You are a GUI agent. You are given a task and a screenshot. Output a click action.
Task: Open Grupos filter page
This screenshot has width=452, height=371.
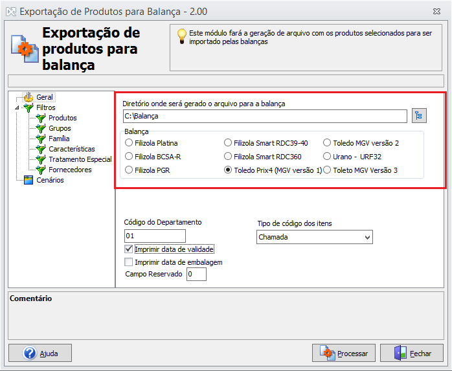tap(60, 128)
